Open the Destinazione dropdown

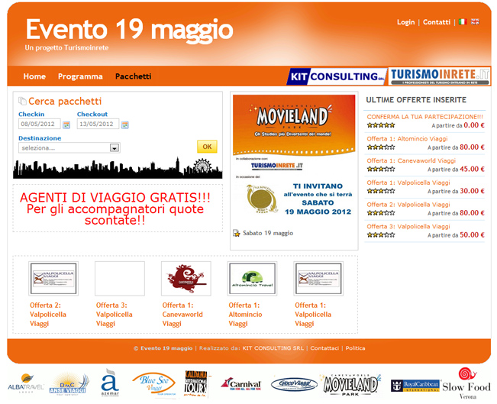[69, 147]
